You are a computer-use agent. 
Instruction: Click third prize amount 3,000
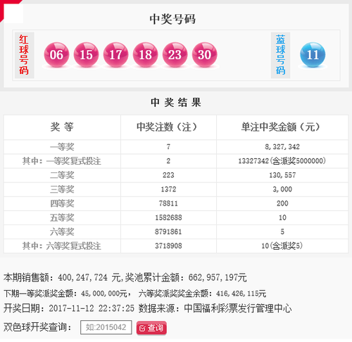point(282,189)
